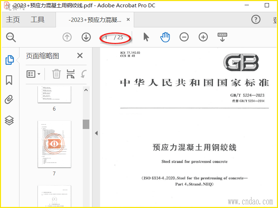Image resolution: width=278 pixels, height=208 pixels.
Task: Minimize the Acrobat window
Action: coord(247,5)
